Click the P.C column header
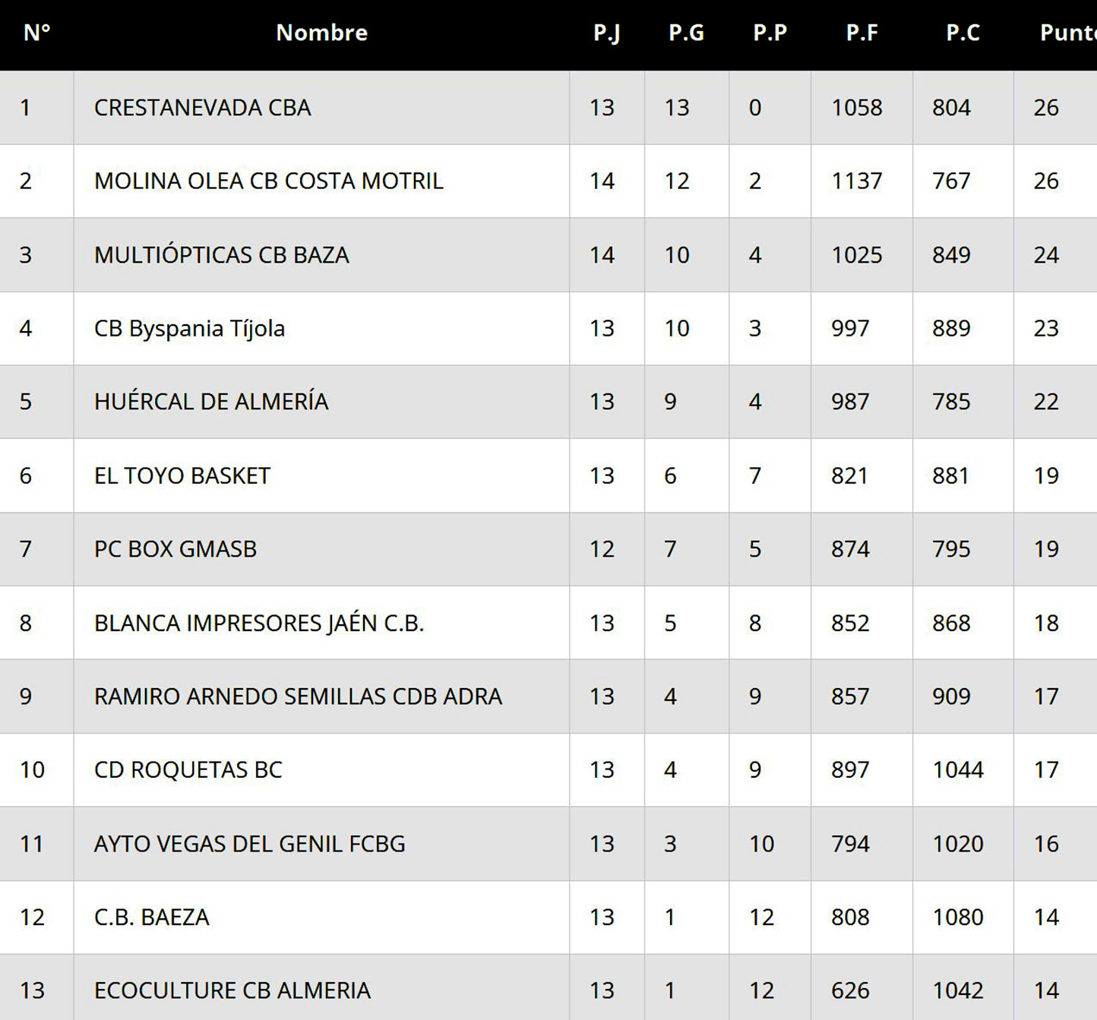This screenshot has width=1097, height=1020. coord(963,33)
